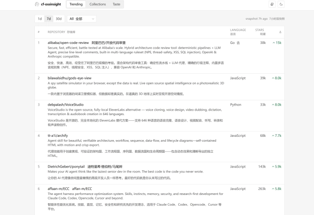Open the DietrichGebert/ponytail repository
This screenshot has width=314, height=215.
(66, 167)
